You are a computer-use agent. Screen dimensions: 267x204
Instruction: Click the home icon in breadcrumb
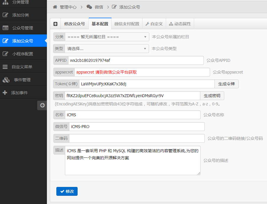pos(55,7)
